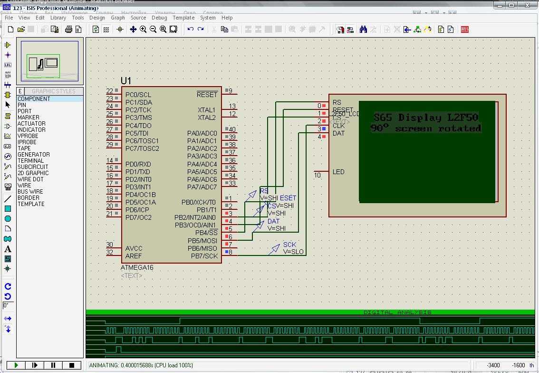The image size is (539, 373).
Task: Open the Graph menu
Action: [117, 18]
